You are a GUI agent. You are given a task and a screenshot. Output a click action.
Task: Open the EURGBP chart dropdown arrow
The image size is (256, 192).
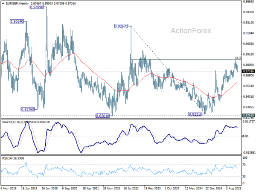pos(3,3)
